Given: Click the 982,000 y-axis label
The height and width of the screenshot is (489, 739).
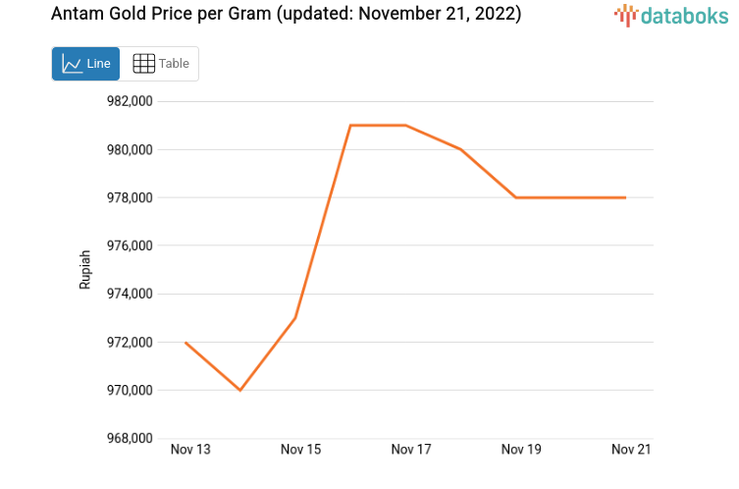Looking at the screenshot, I should click(x=129, y=102).
